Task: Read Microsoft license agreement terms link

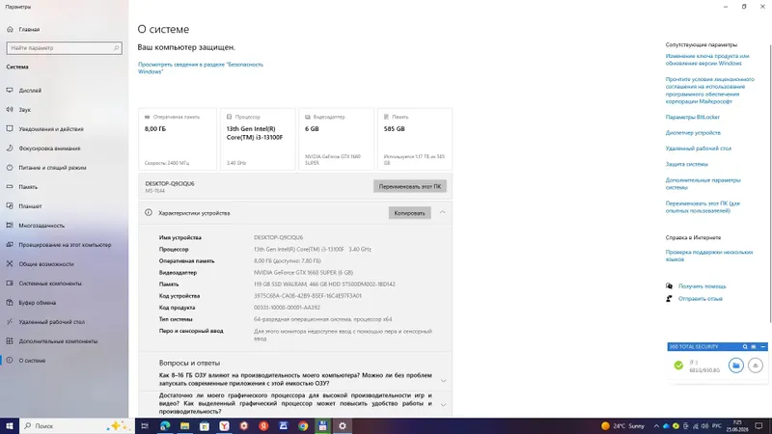Action: [709, 90]
